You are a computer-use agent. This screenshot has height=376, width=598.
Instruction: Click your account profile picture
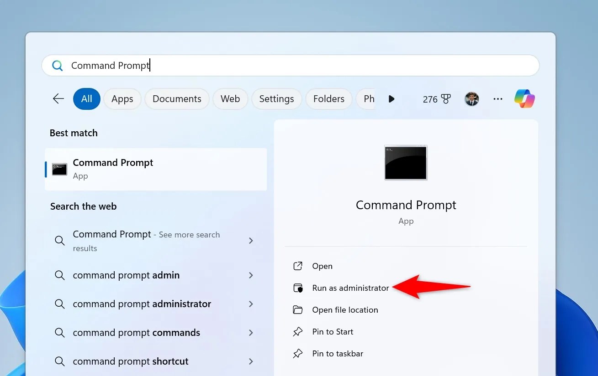pos(471,98)
